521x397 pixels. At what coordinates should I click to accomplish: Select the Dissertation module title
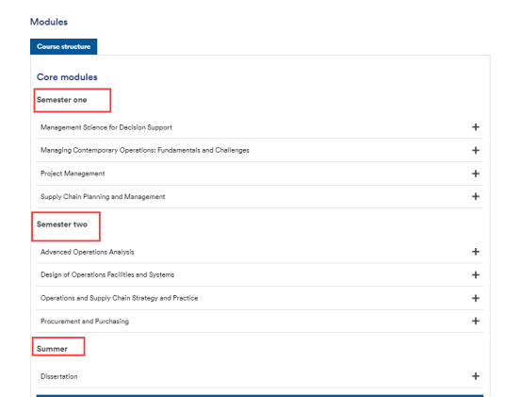[x=59, y=376]
